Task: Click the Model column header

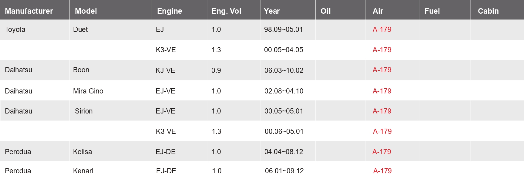Action: tap(86, 11)
